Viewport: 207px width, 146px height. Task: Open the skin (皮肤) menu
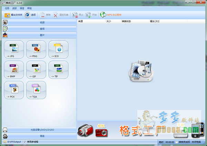coord(14,8)
